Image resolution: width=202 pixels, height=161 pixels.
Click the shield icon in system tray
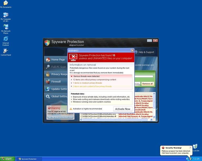[190, 159]
